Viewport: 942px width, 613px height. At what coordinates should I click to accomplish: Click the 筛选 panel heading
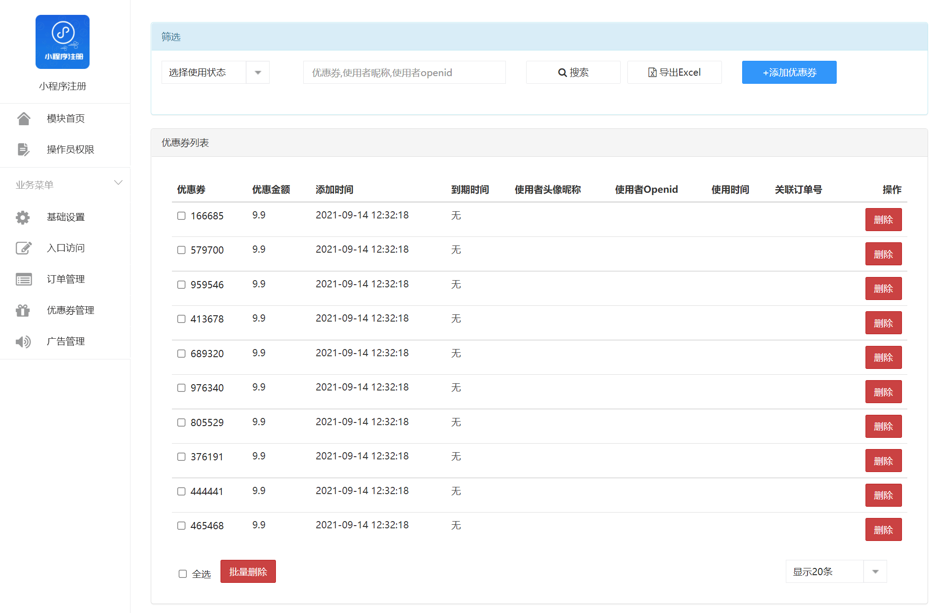tap(171, 37)
